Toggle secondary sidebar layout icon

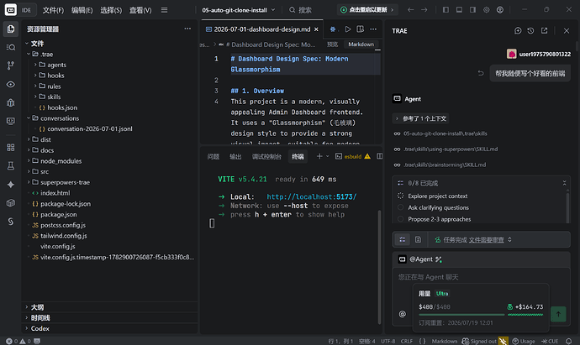click(472, 10)
